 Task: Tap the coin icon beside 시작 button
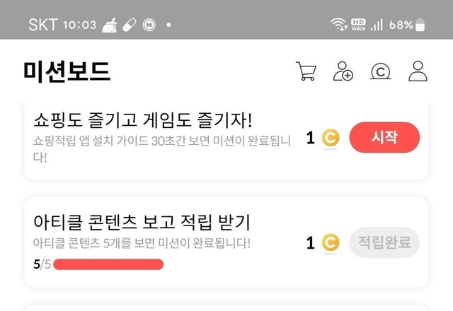330,138
